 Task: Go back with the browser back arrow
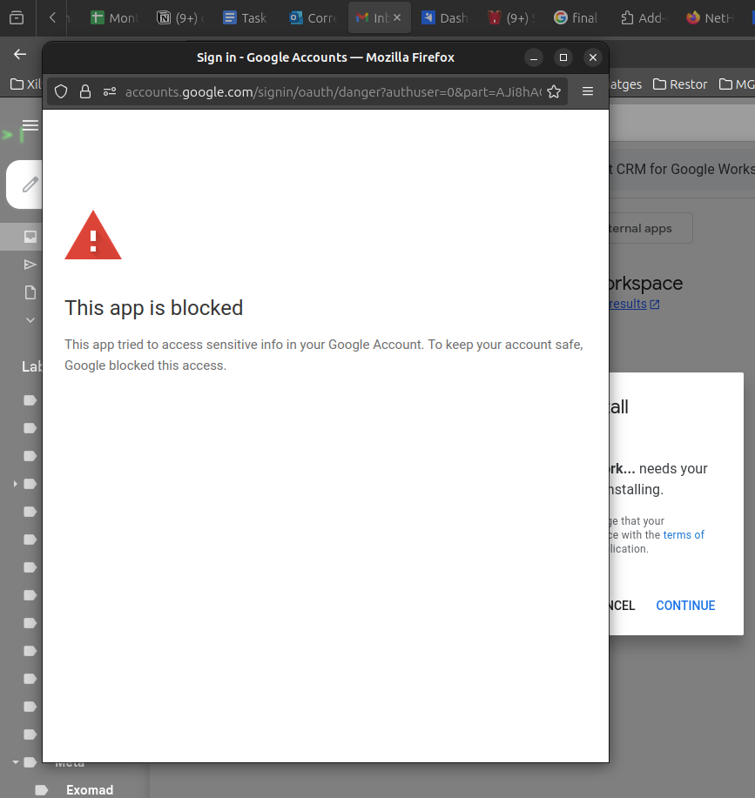click(20, 54)
